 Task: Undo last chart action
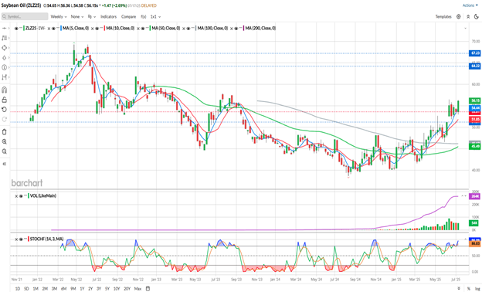[x=5, y=110]
